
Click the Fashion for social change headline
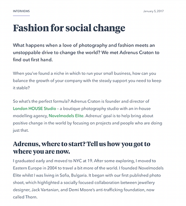tap(69, 28)
